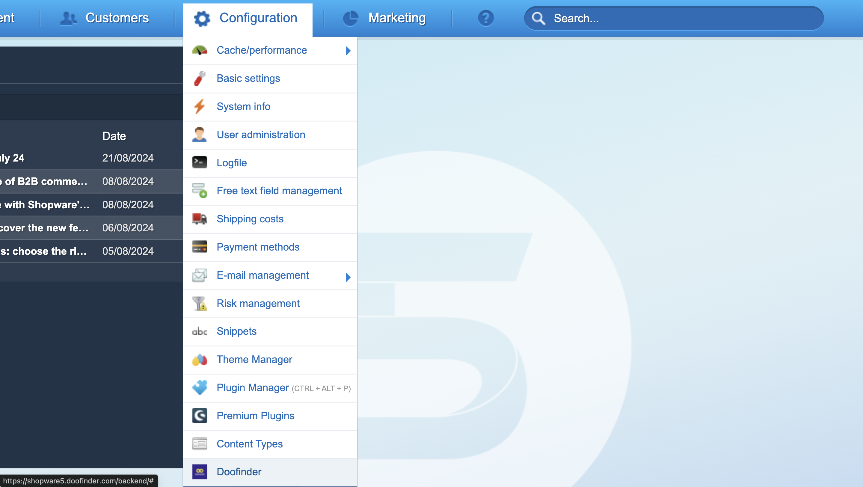Click the search magnifier icon
This screenshot has width=863, height=487.
click(538, 19)
